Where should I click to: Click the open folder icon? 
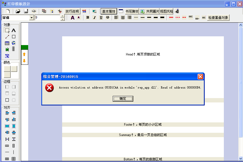point(18,11)
